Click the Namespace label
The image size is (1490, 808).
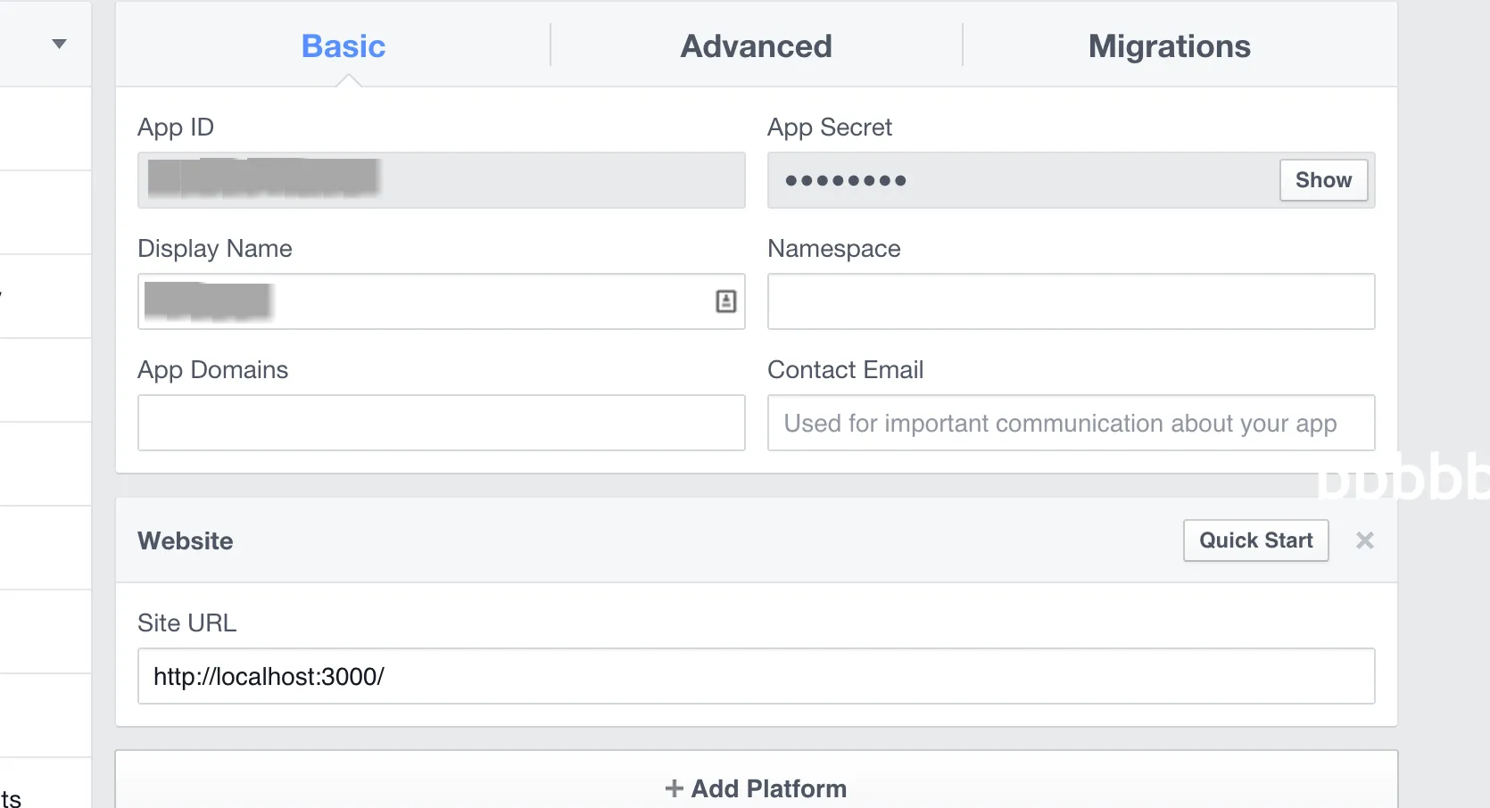[833, 248]
